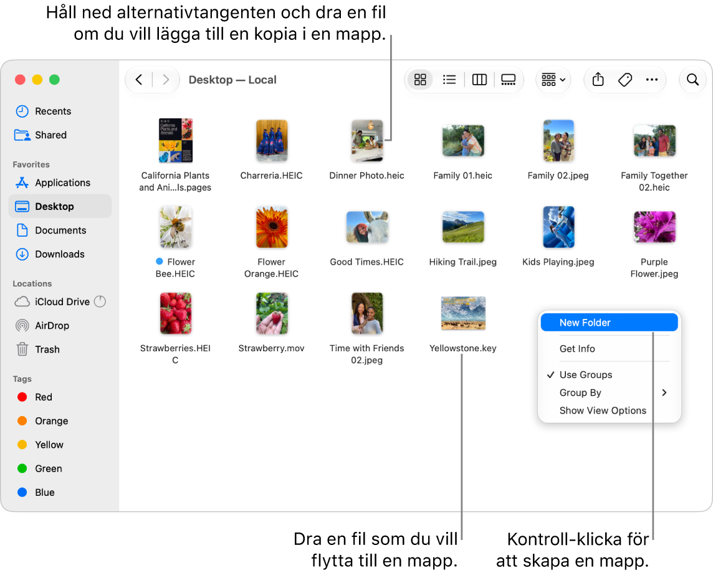
Task: Select the Family Together 02.heic thumbnail
Action: tap(654, 140)
